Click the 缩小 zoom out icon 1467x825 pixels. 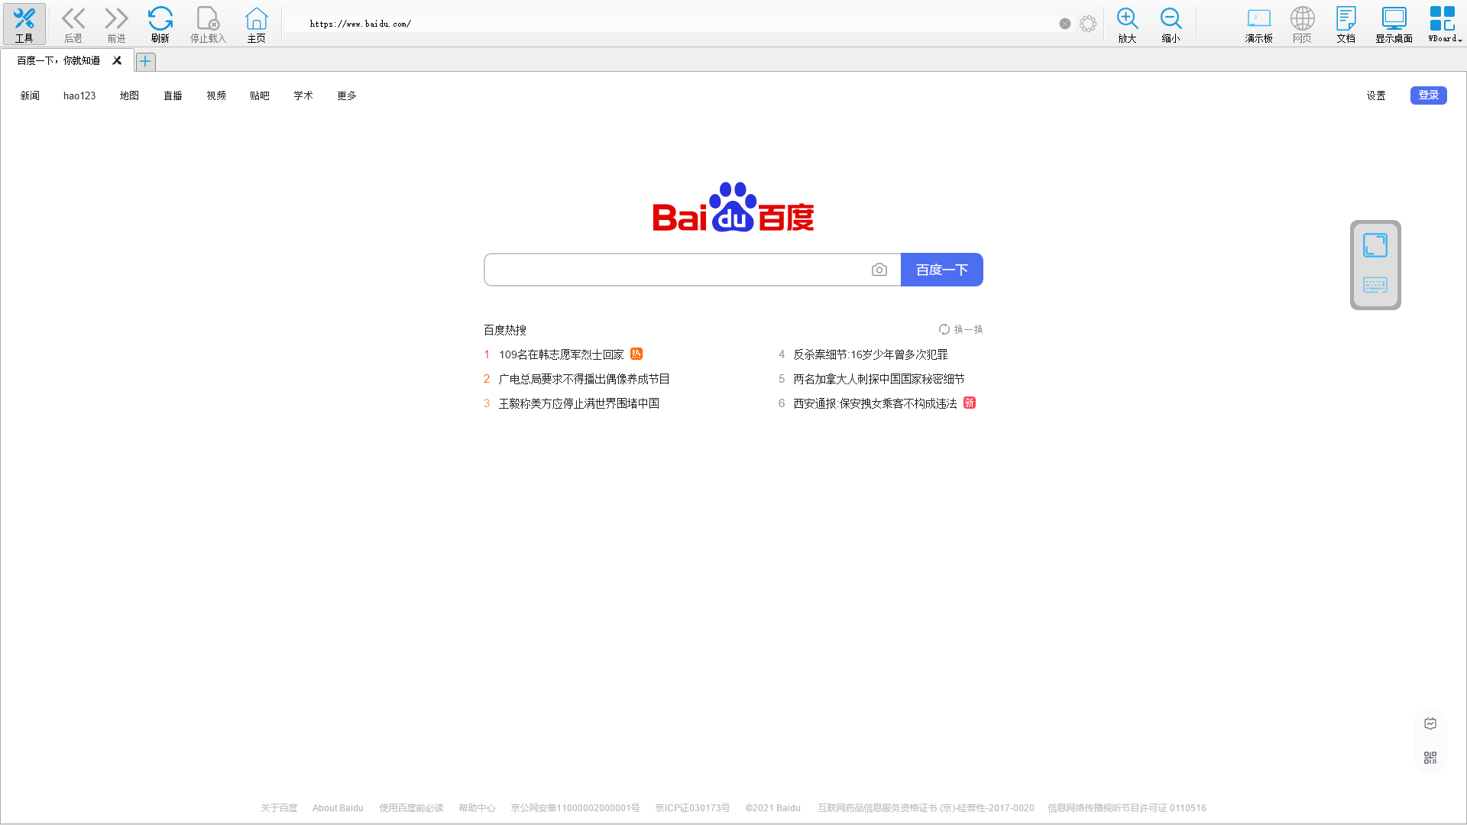pyautogui.click(x=1171, y=24)
